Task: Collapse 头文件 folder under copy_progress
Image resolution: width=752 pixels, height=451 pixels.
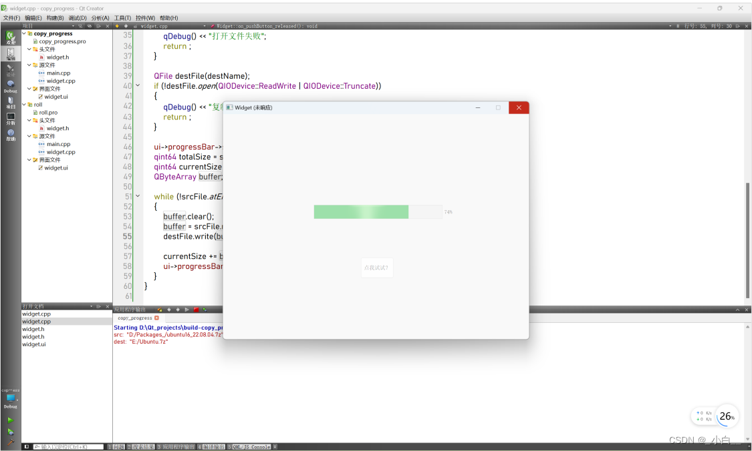Action: tap(29, 49)
